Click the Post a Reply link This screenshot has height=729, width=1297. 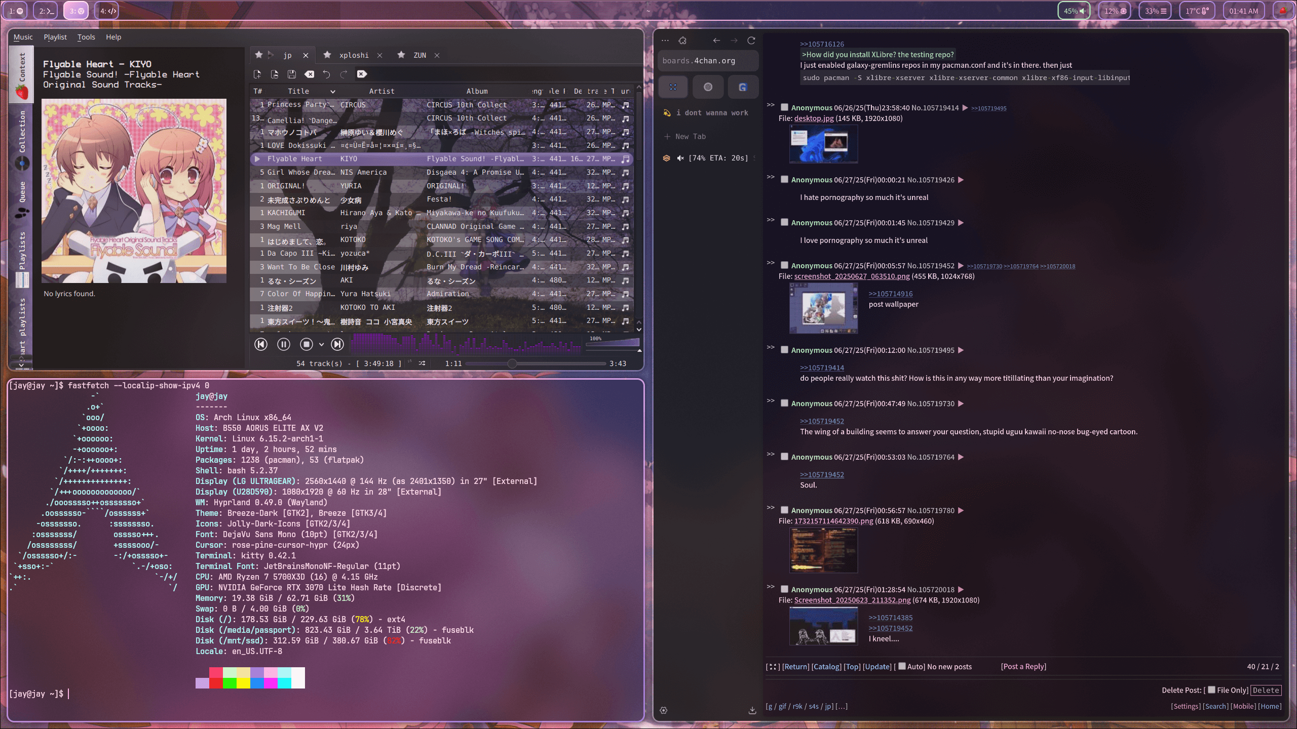[x=1023, y=666]
